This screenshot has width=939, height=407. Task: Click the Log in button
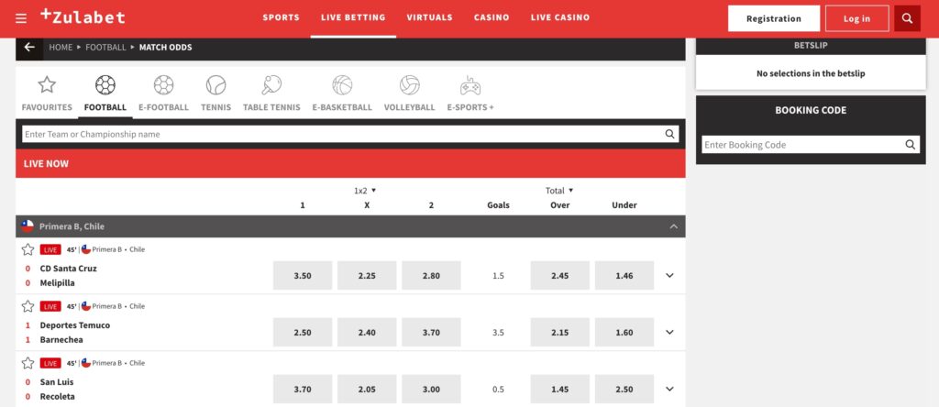[857, 18]
